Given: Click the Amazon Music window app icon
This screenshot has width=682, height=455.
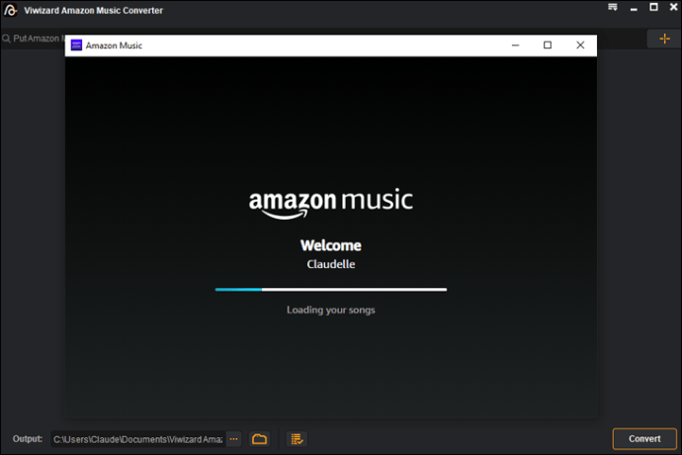Looking at the screenshot, I should point(76,45).
